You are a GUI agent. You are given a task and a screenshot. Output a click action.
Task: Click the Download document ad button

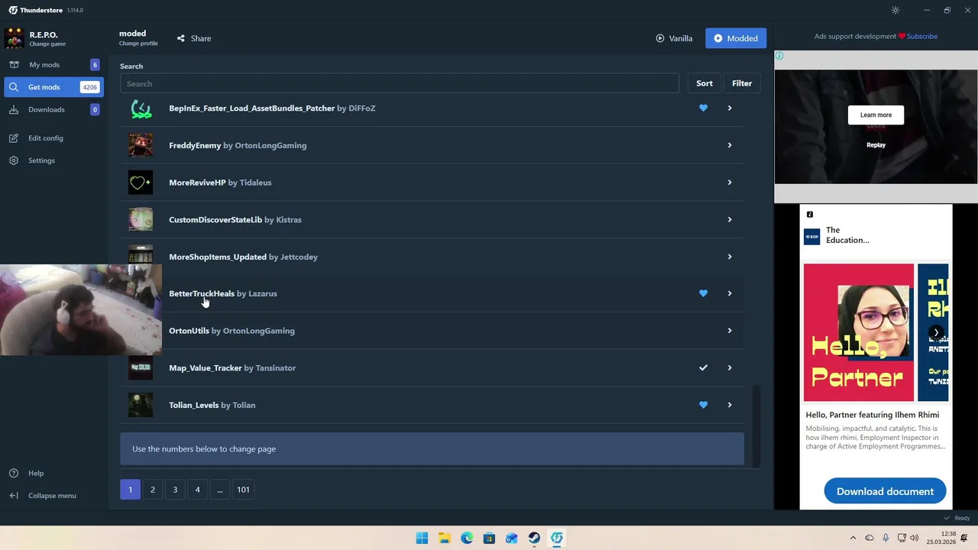(x=885, y=491)
